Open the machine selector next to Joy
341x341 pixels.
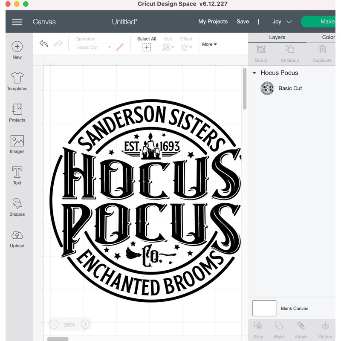pyautogui.click(x=289, y=21)
